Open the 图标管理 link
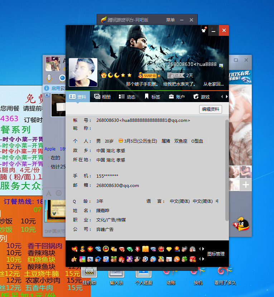The width and height of the screenshot is (274, 297). click(216, 254)
